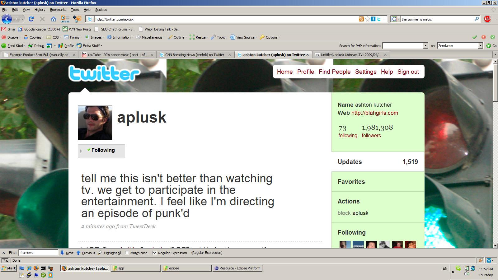Open the CSS dropdown menu
The image size is (498, 280).
tap(54, 37)
